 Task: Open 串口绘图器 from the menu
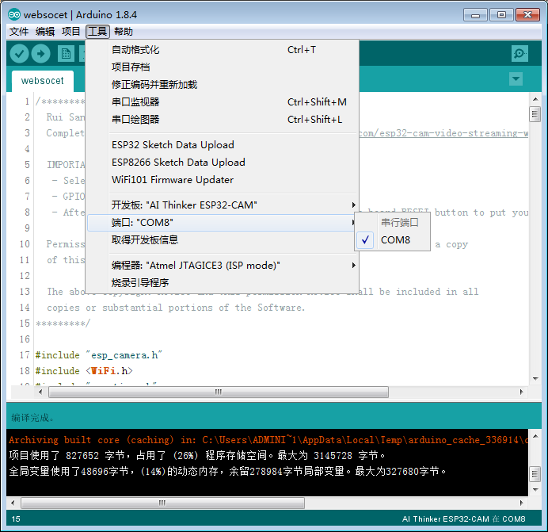223,120
